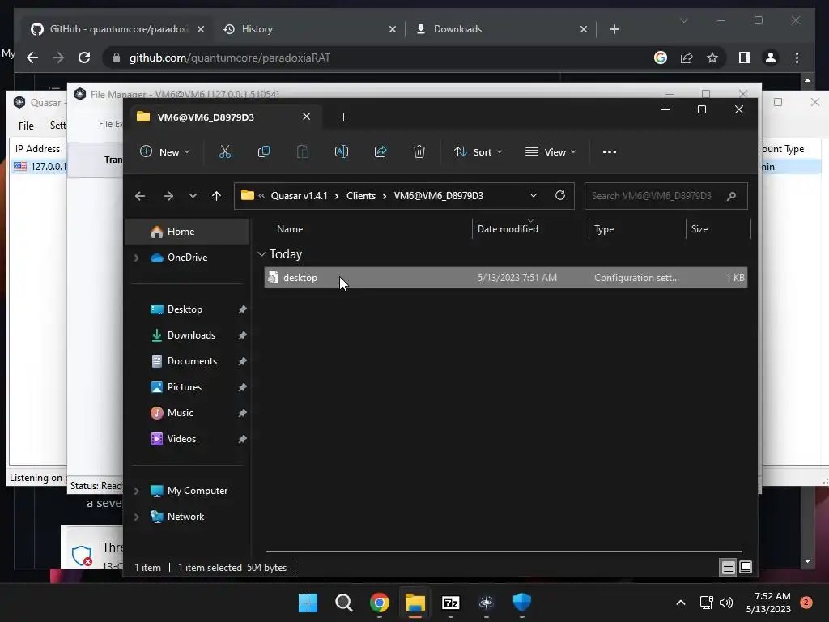
Task: Click the Share icon in Explorer toolbar
Action: point(380,151)
